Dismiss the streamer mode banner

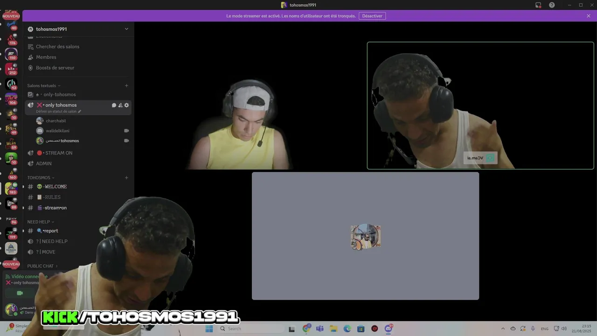click(589, 16)
